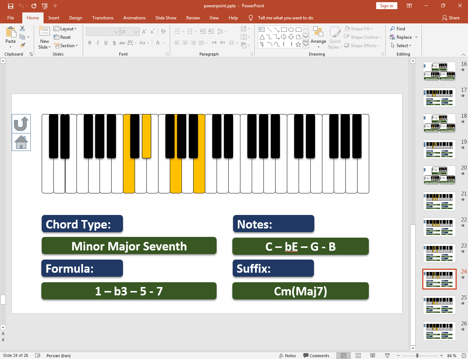The width and height of the screenshot is (468, 359).
Task: Open the font size dropdown
Action: [x=136, y=32]
